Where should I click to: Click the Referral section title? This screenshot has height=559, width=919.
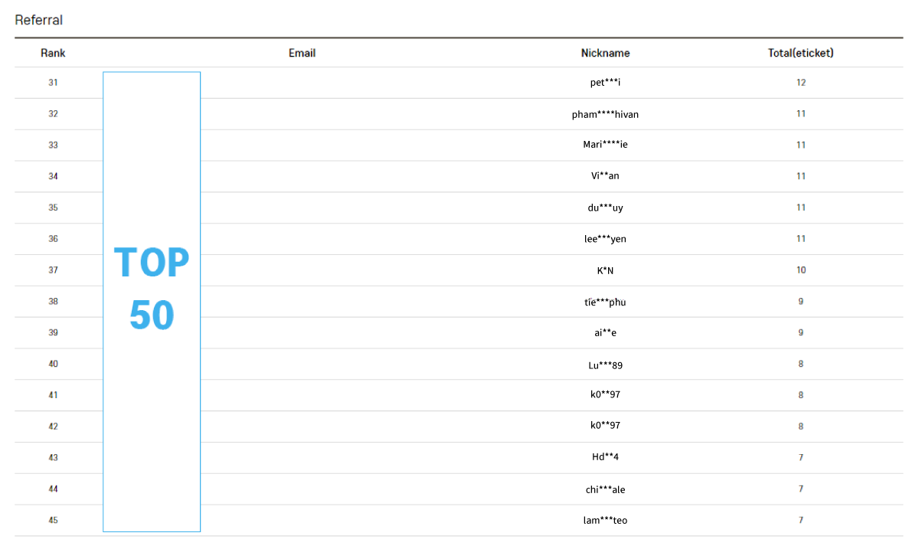pos(39,20)
